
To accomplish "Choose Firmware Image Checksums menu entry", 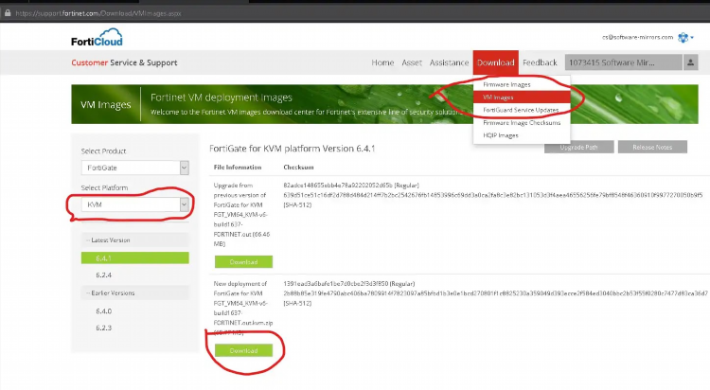I will tap(522, 123).
